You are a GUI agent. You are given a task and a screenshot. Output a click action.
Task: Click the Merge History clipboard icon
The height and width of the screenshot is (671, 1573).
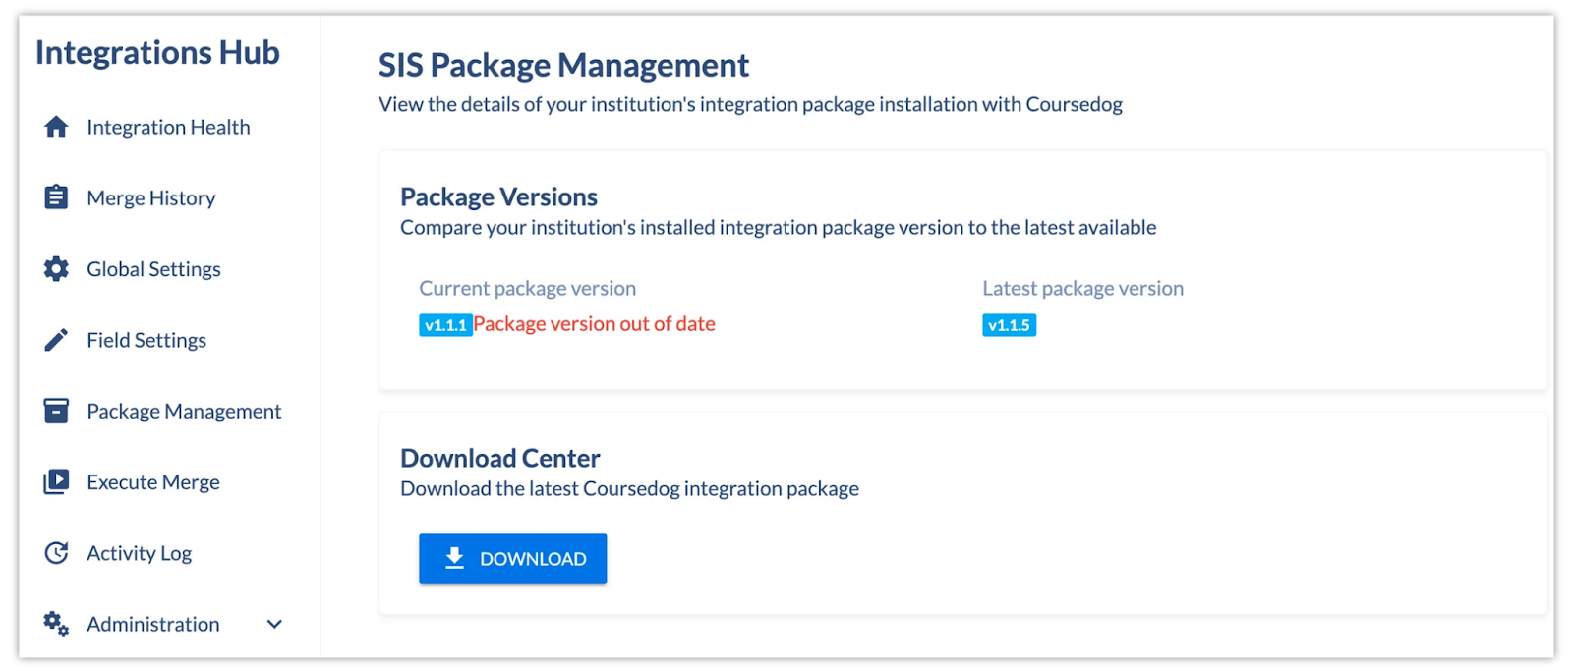56,197
